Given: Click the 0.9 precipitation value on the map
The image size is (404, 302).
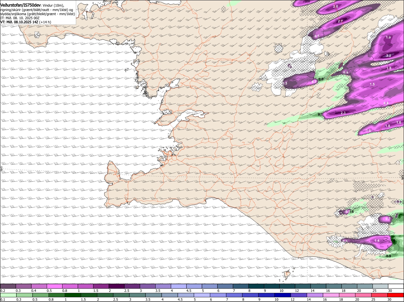Looking at the screenshot, I should coord(389,256).
